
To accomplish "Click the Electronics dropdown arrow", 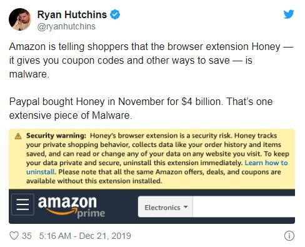I will [x=185, y=207].
